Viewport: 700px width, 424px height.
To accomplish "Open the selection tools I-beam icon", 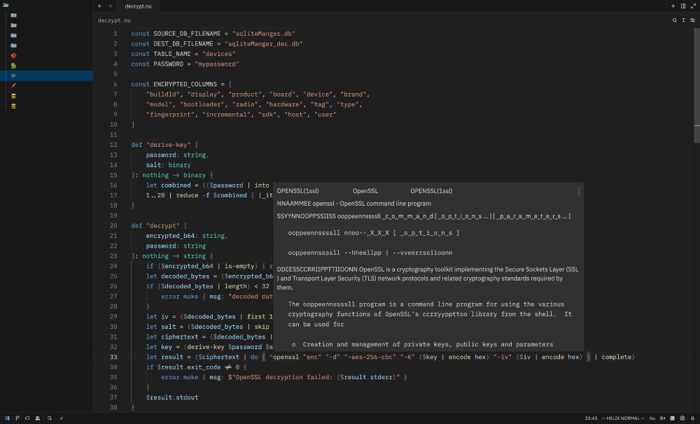I will tap(683, 20).
